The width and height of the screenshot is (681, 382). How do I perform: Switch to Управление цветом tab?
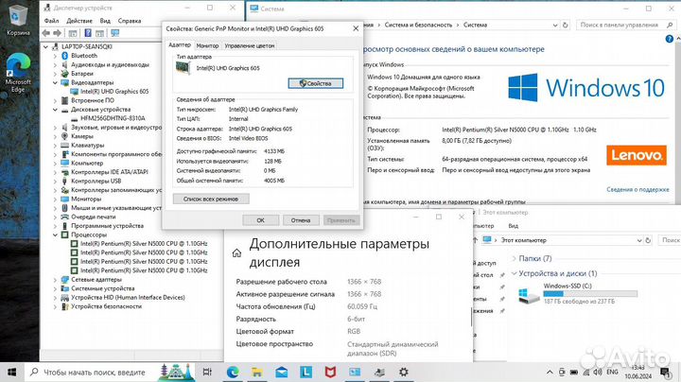250,45
